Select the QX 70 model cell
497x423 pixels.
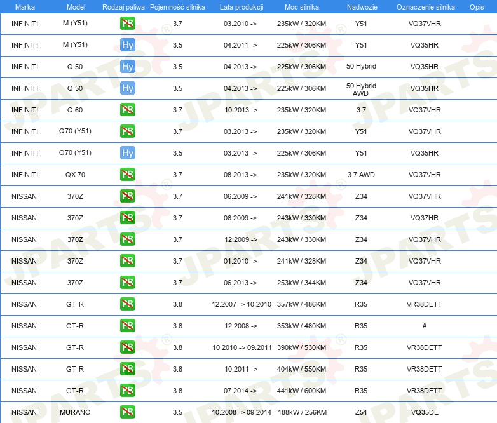point(75,175)
